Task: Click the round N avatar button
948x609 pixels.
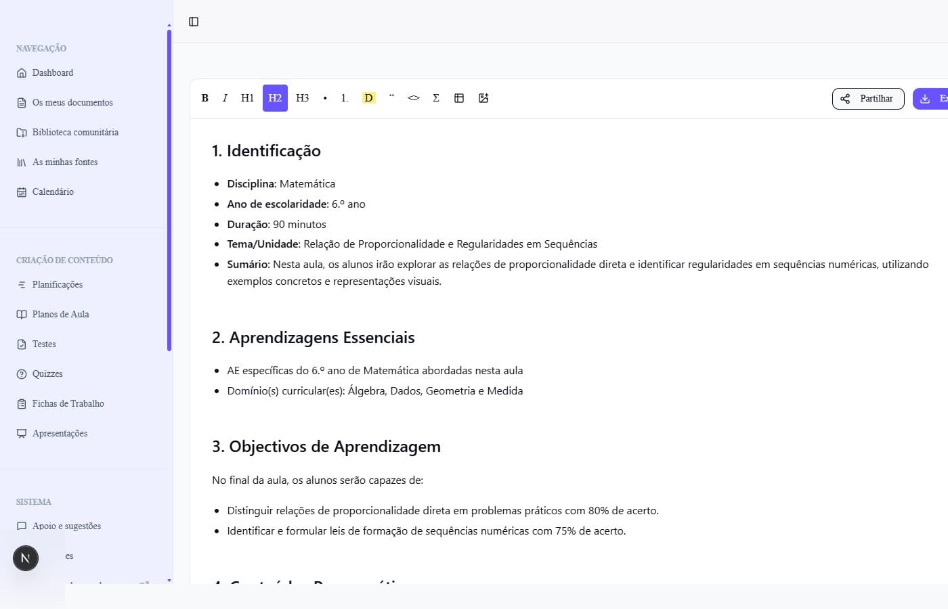Action: click(x=26, y=558)
